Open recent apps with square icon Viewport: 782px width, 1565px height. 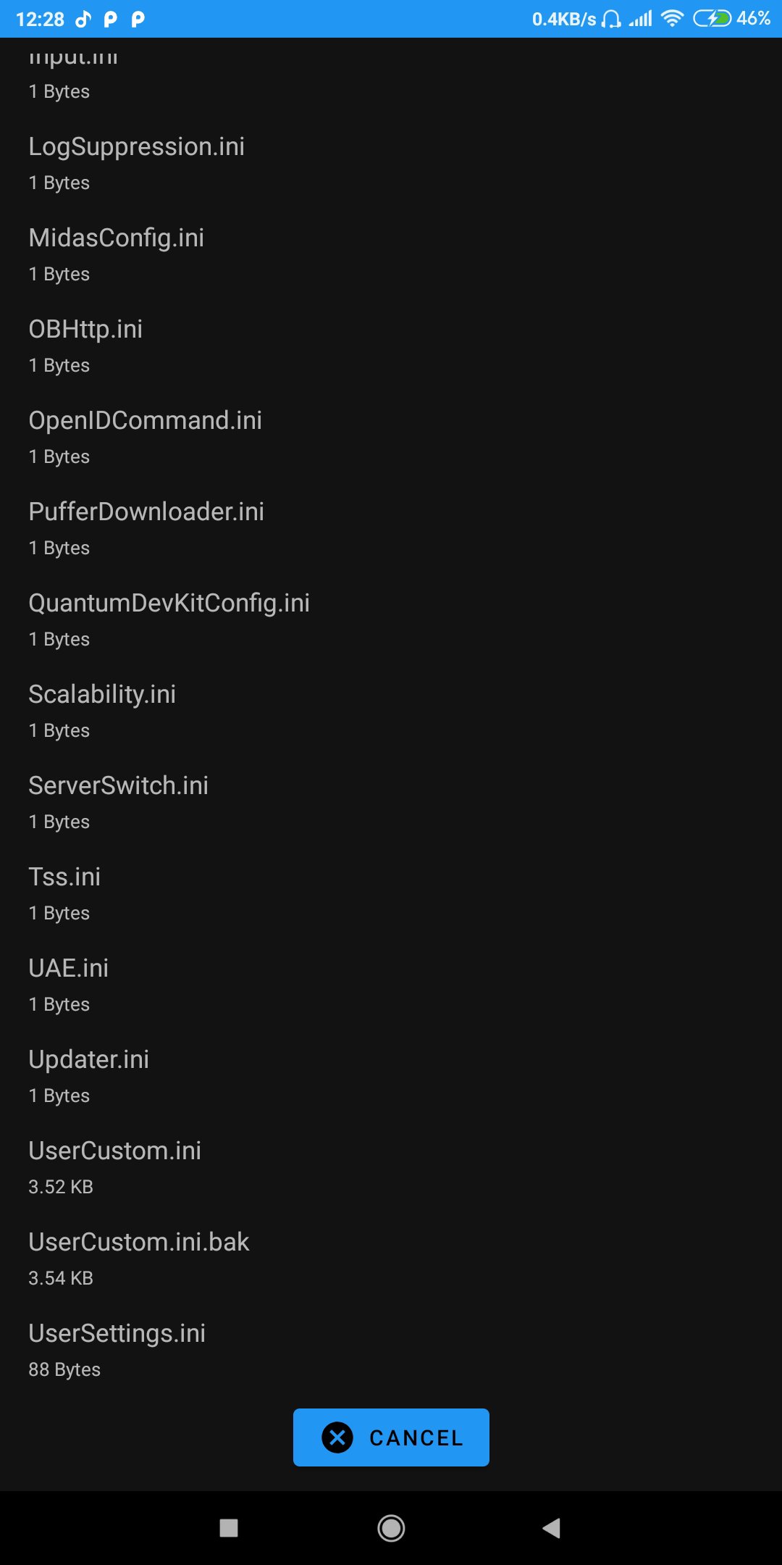tap(229, 1528)
